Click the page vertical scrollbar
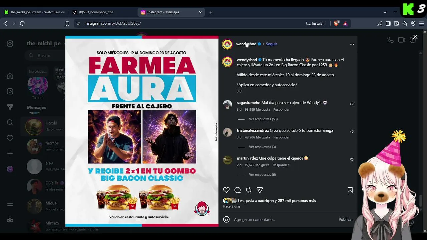This screenshot has width=427, height=240. [x=425, y=131]
